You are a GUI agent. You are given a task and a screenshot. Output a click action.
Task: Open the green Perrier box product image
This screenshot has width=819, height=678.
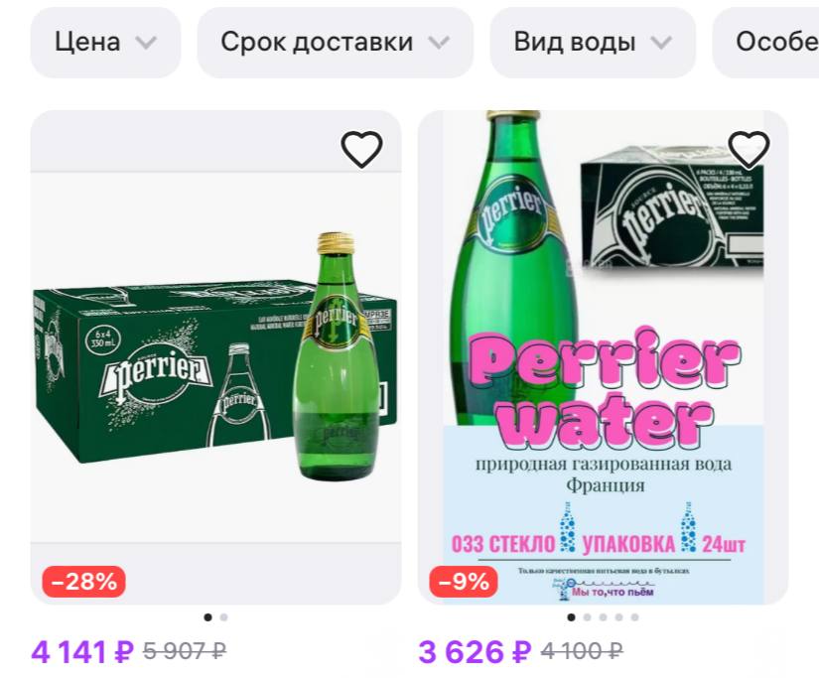coord(215,357)
